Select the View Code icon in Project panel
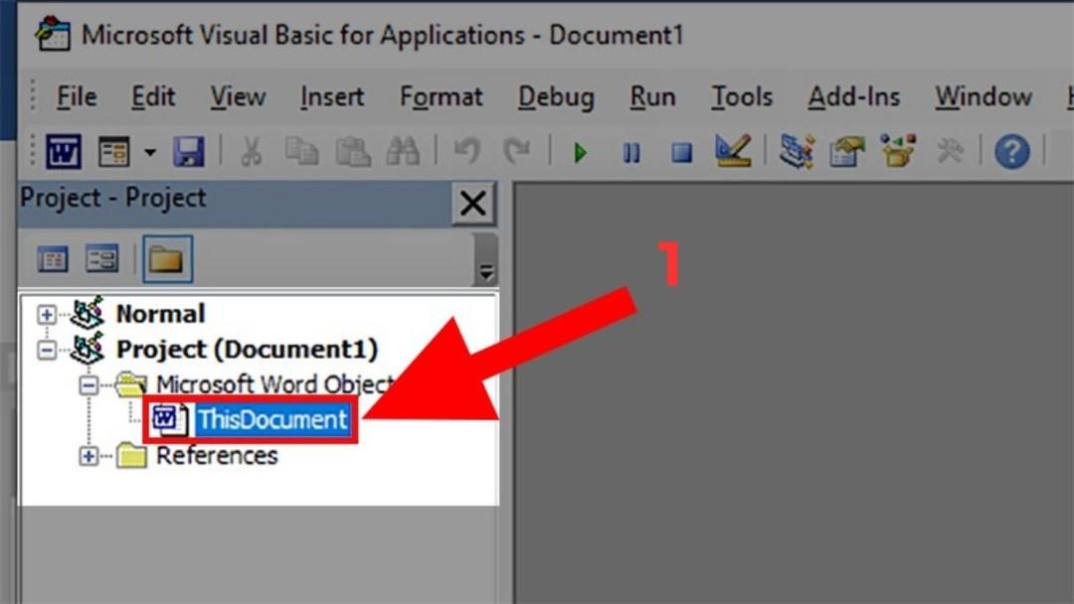This screenshot has height=604, width=1074. click(53, 257)
